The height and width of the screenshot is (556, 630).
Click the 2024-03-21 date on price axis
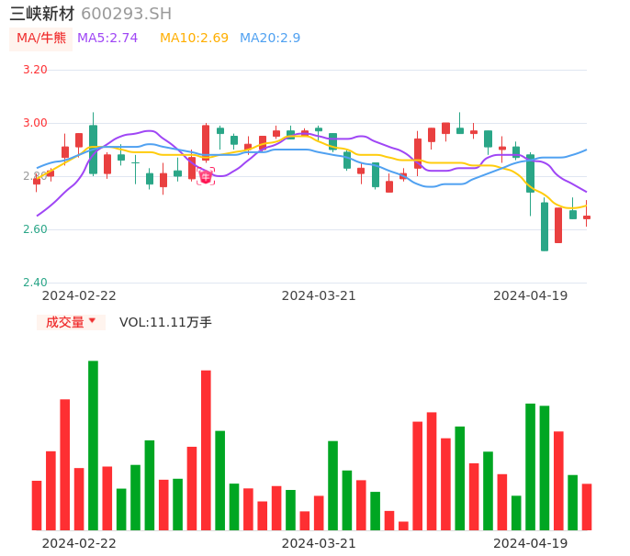pyautogui.click(x=319, y=295)
